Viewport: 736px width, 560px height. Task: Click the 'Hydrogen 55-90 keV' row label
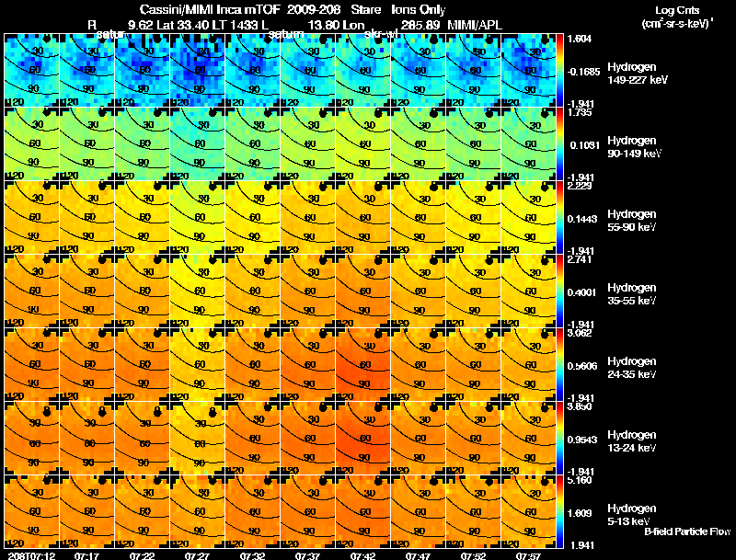tap(632, 221)
